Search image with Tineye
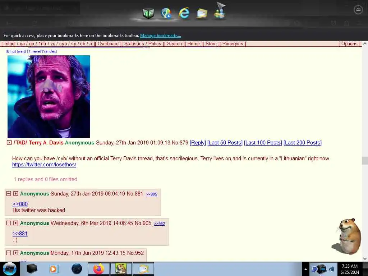368x276 pixels. [34, 51]
